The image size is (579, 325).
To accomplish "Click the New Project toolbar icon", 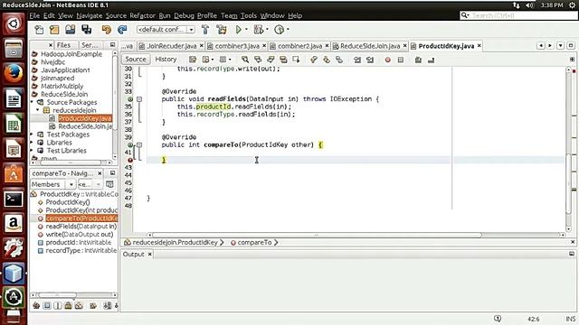I will tap(54, 30).
